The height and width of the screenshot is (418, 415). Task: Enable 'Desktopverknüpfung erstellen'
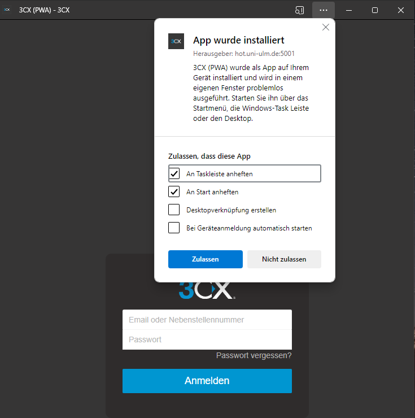(174, 210)
